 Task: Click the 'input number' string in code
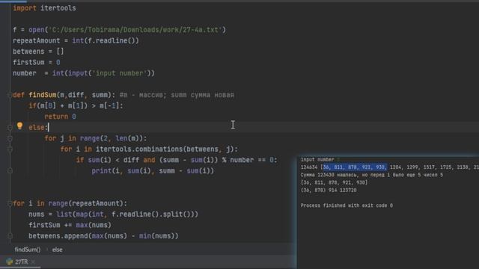coord(120,73)
